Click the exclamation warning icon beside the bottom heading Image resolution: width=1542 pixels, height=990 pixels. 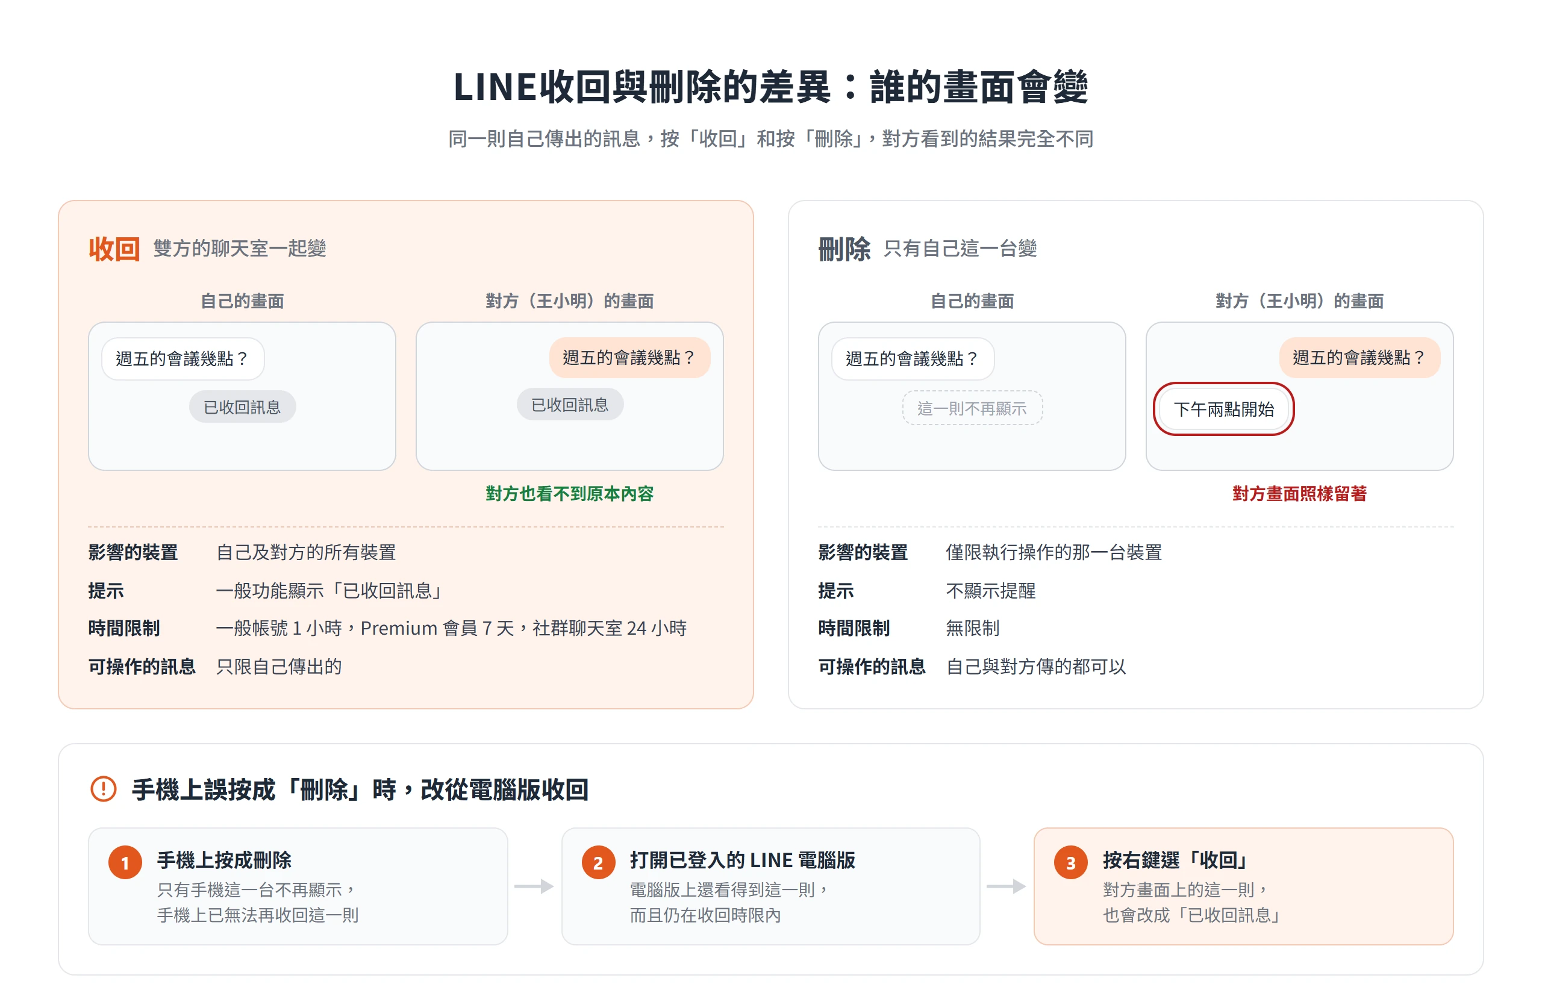click(x=103, y=789)
